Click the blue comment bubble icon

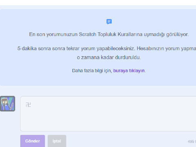pyautogui.click(x=109, y=22)
